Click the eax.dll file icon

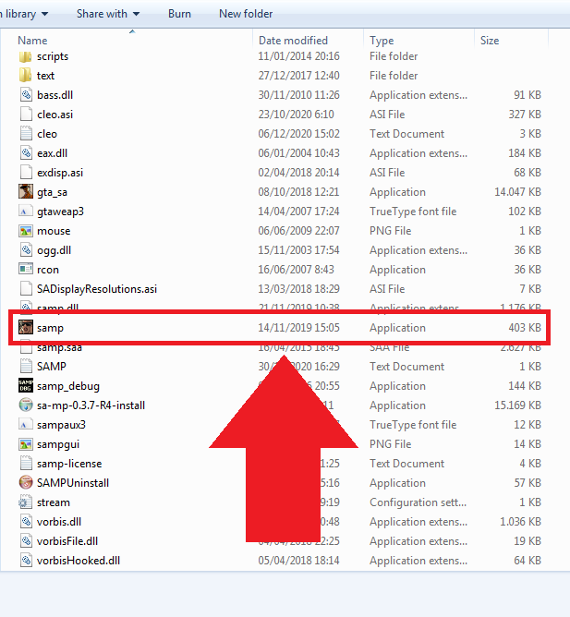[26, 153]
